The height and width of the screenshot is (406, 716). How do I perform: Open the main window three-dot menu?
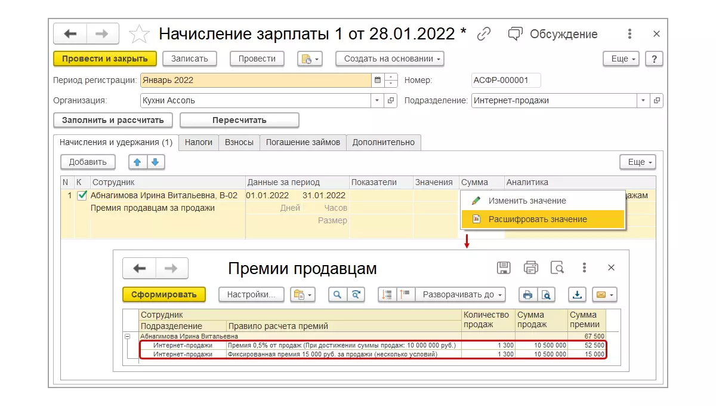[x=630, y=34]
